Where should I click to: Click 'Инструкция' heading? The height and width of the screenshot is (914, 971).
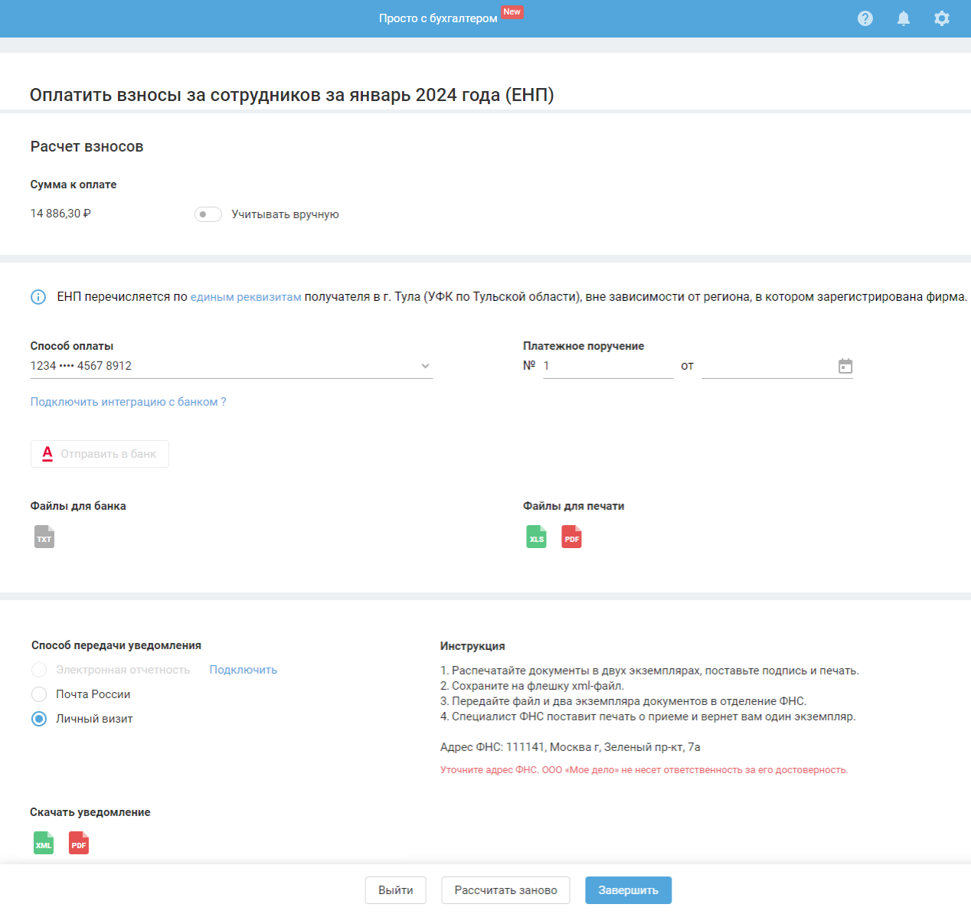(472, 646)
